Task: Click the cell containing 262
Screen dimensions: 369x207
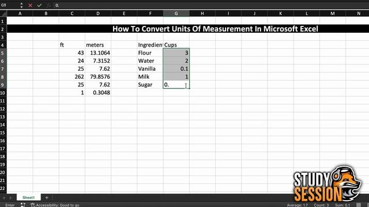Action: [x=72, y=76]
